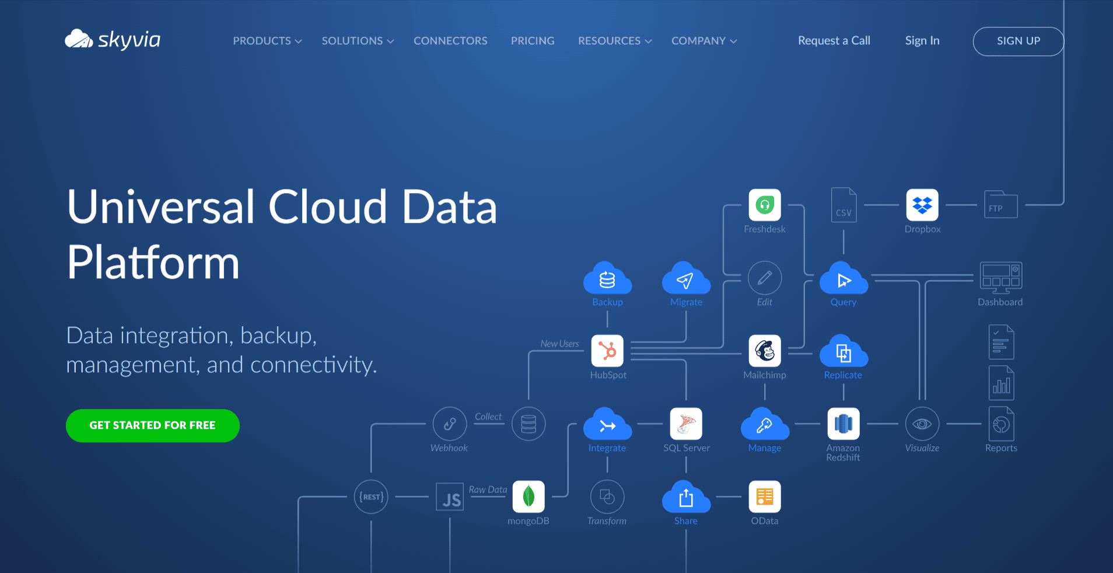The width and height of the screenshot is (1113, 573).
Task: Click the Manage label text
Action: pyautogui.click(x=765, y=448)
